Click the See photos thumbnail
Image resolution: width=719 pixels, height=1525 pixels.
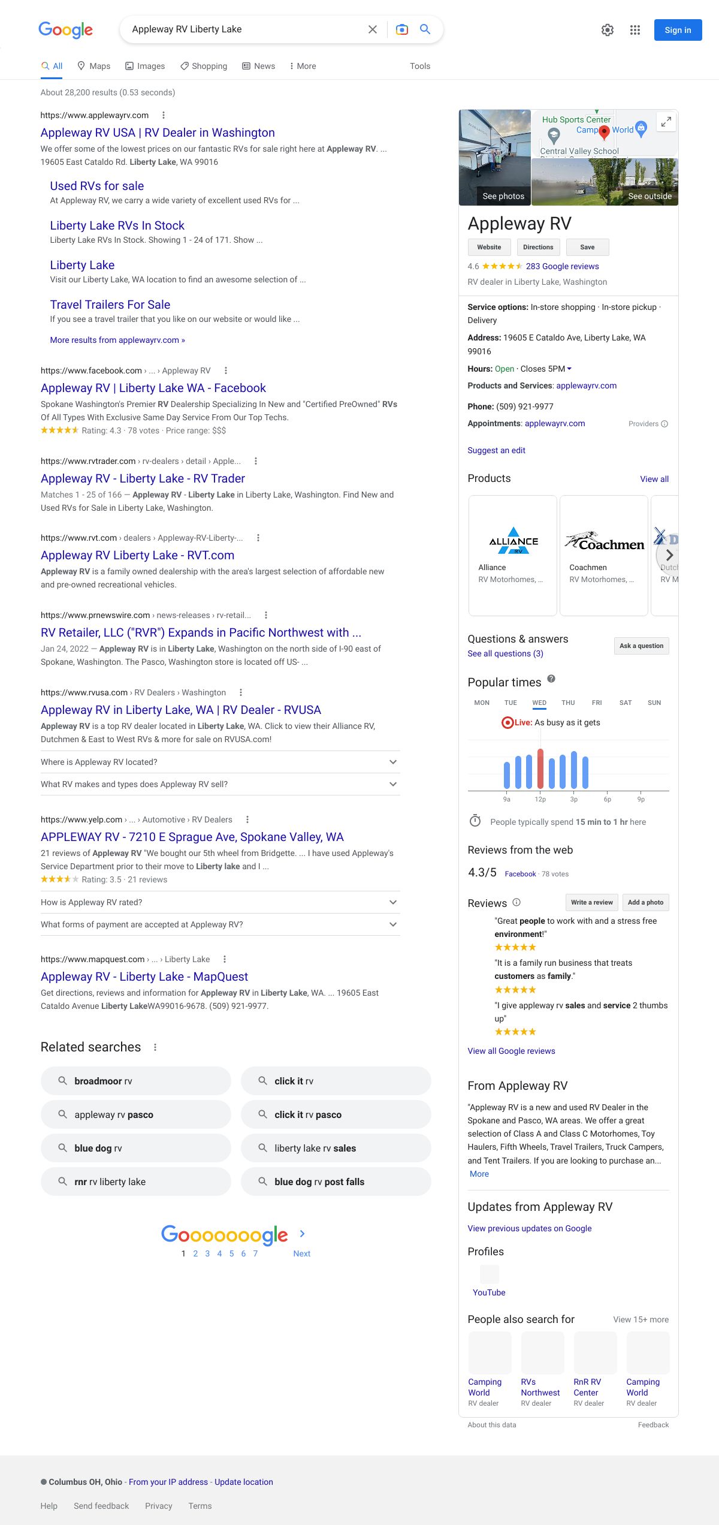[495, 158]
